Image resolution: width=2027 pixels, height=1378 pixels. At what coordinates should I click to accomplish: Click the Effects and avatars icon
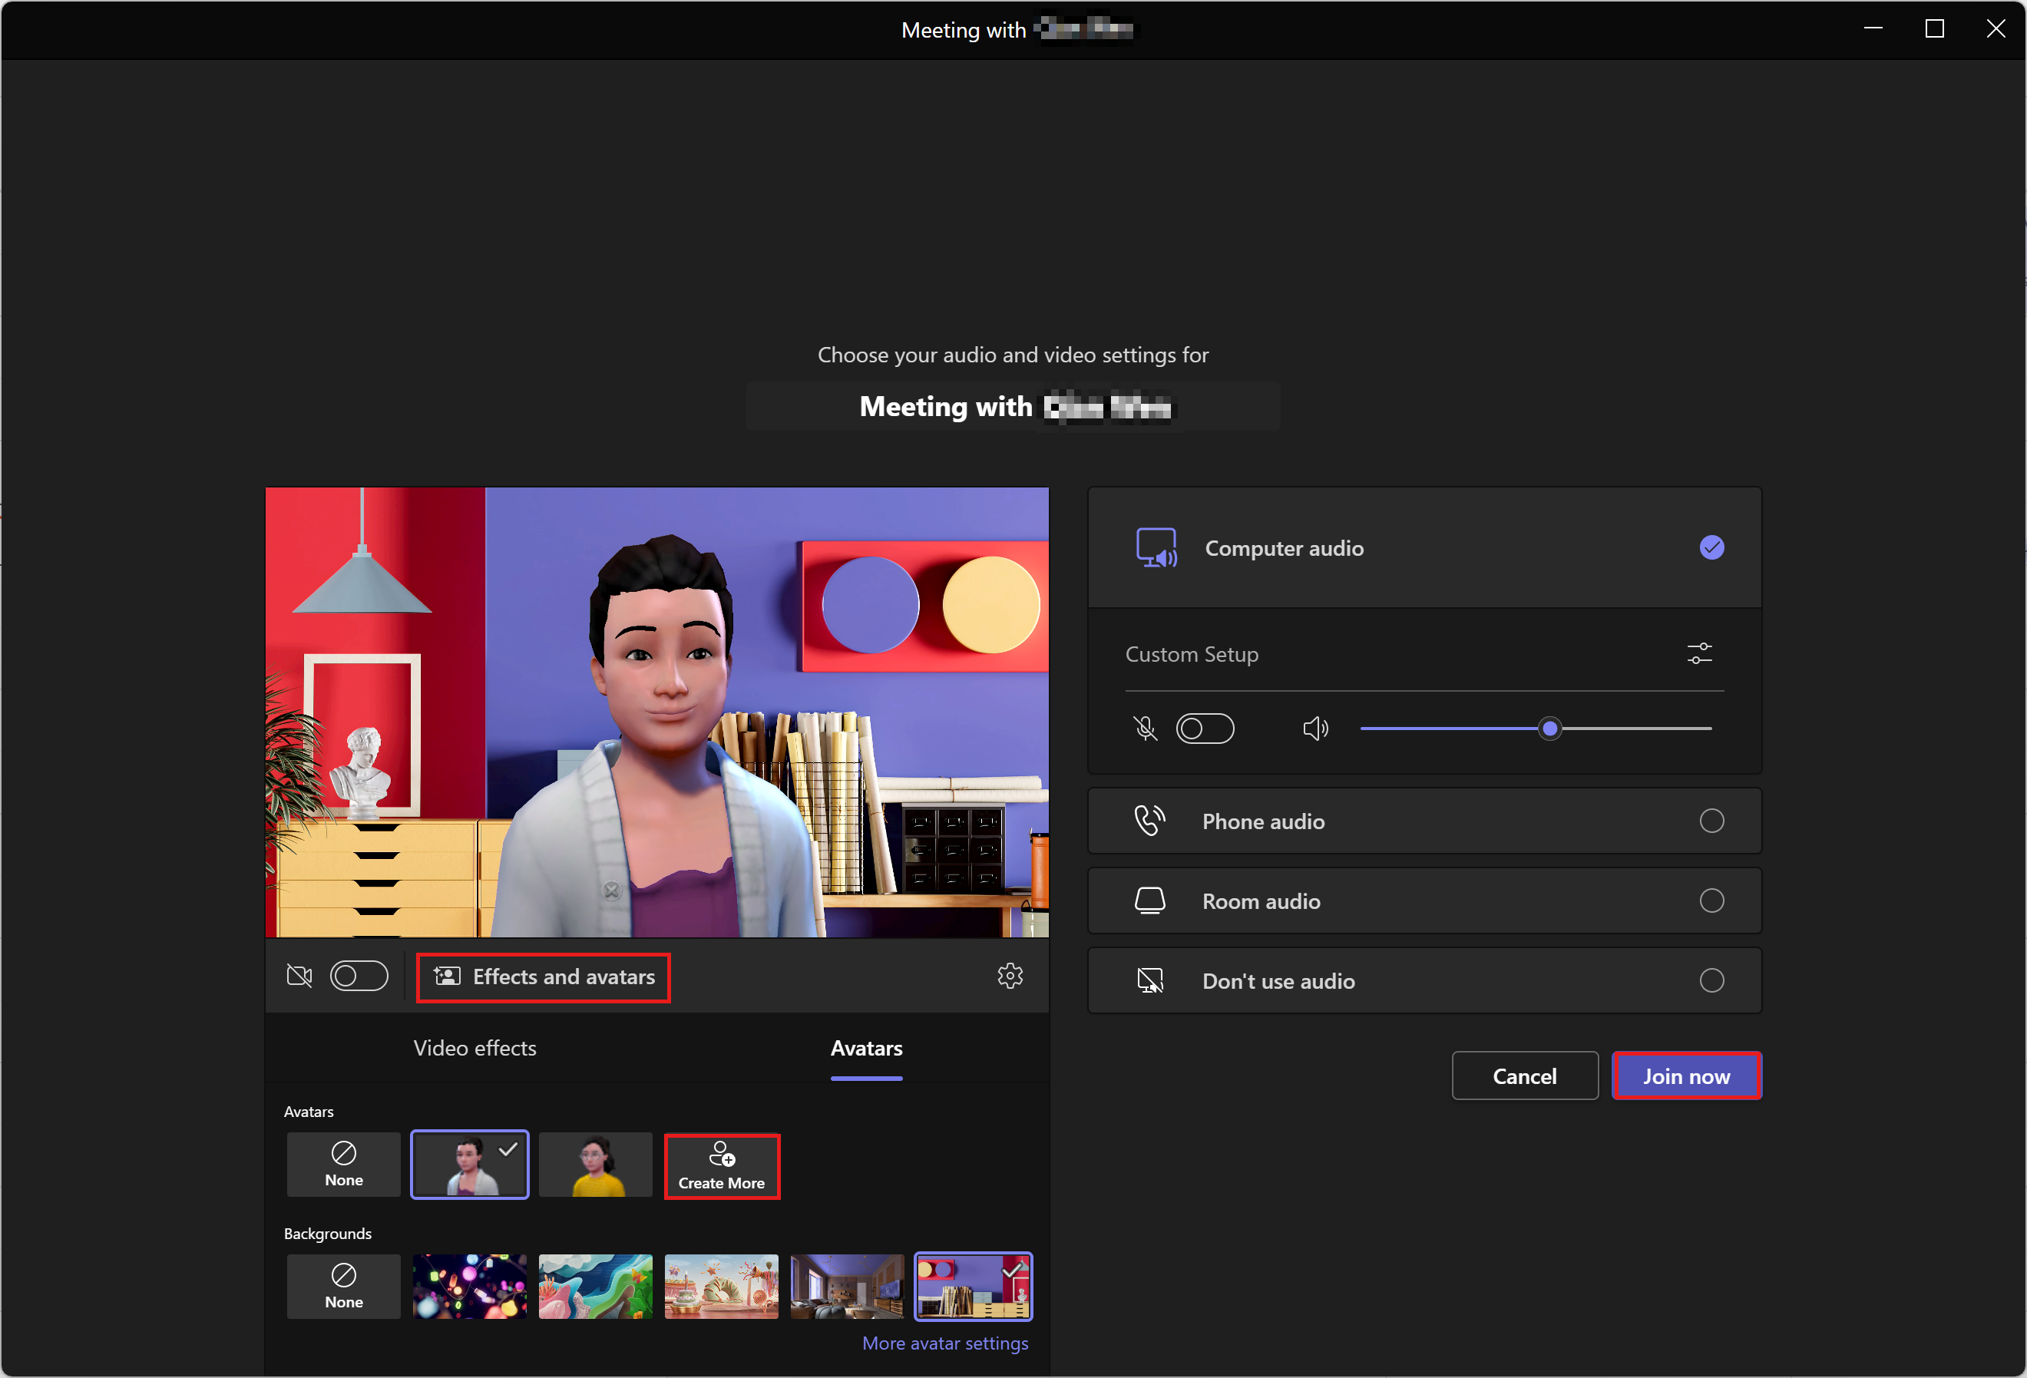pyautogui.click(x=446, y=976)
